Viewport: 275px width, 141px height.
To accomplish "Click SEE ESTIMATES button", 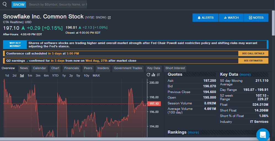I will tap(253, 61).
